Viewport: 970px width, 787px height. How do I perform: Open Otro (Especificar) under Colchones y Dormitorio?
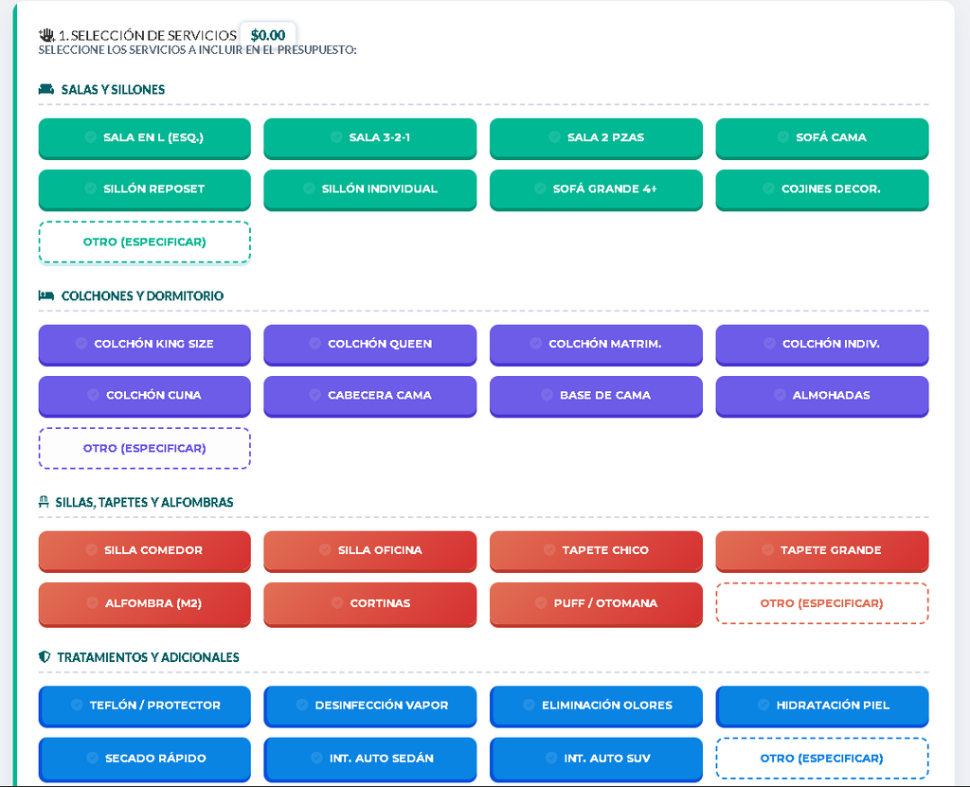click(144, 449)
